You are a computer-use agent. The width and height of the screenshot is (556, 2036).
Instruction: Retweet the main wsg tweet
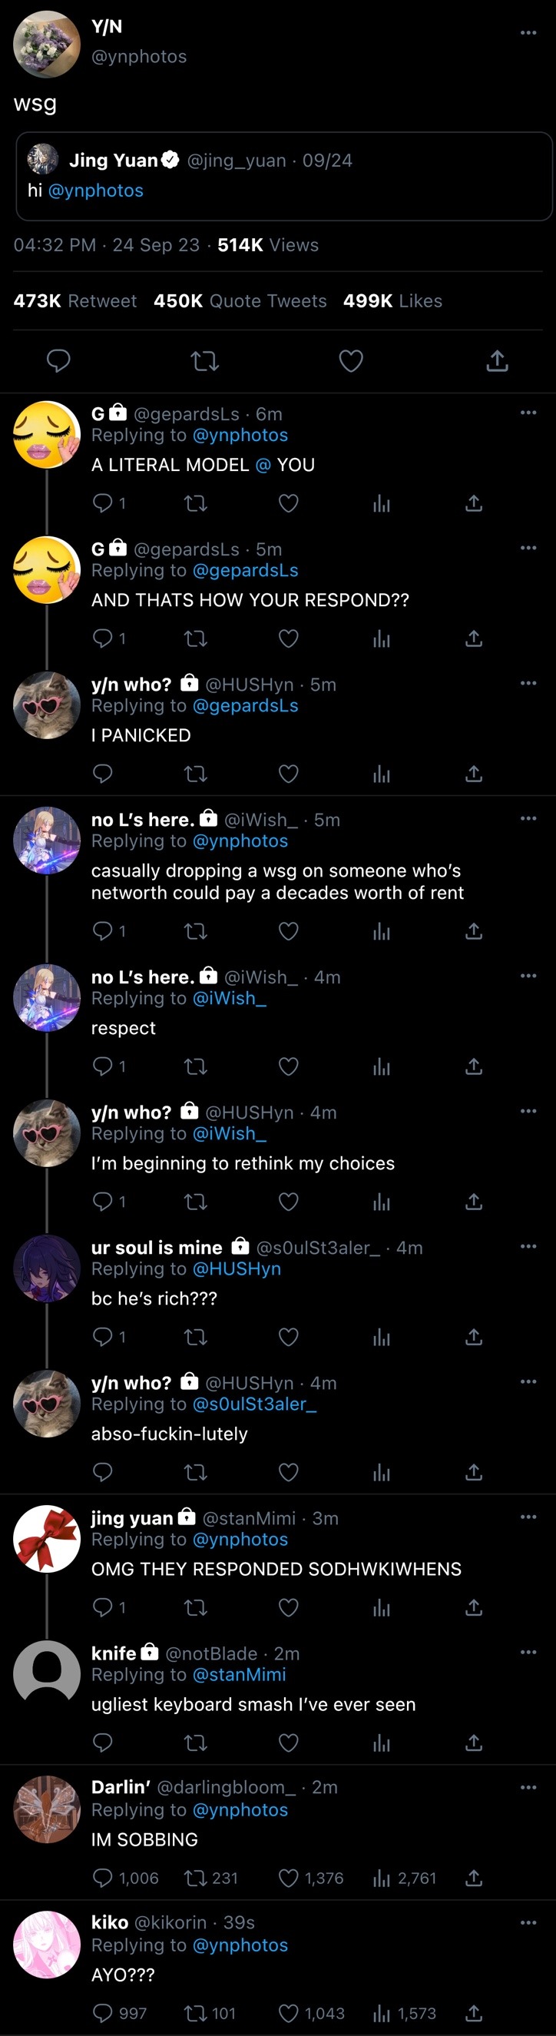tap(204, 361)
